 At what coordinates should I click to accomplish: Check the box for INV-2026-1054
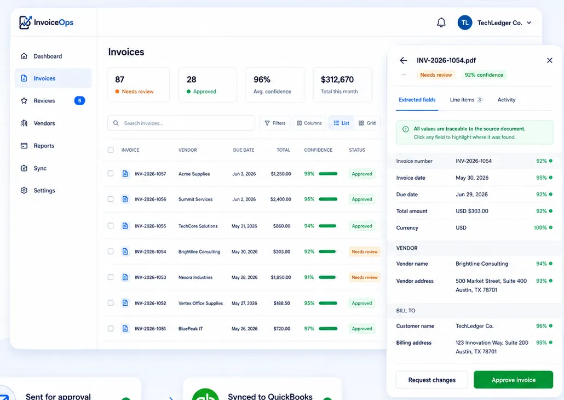point(111,252)
